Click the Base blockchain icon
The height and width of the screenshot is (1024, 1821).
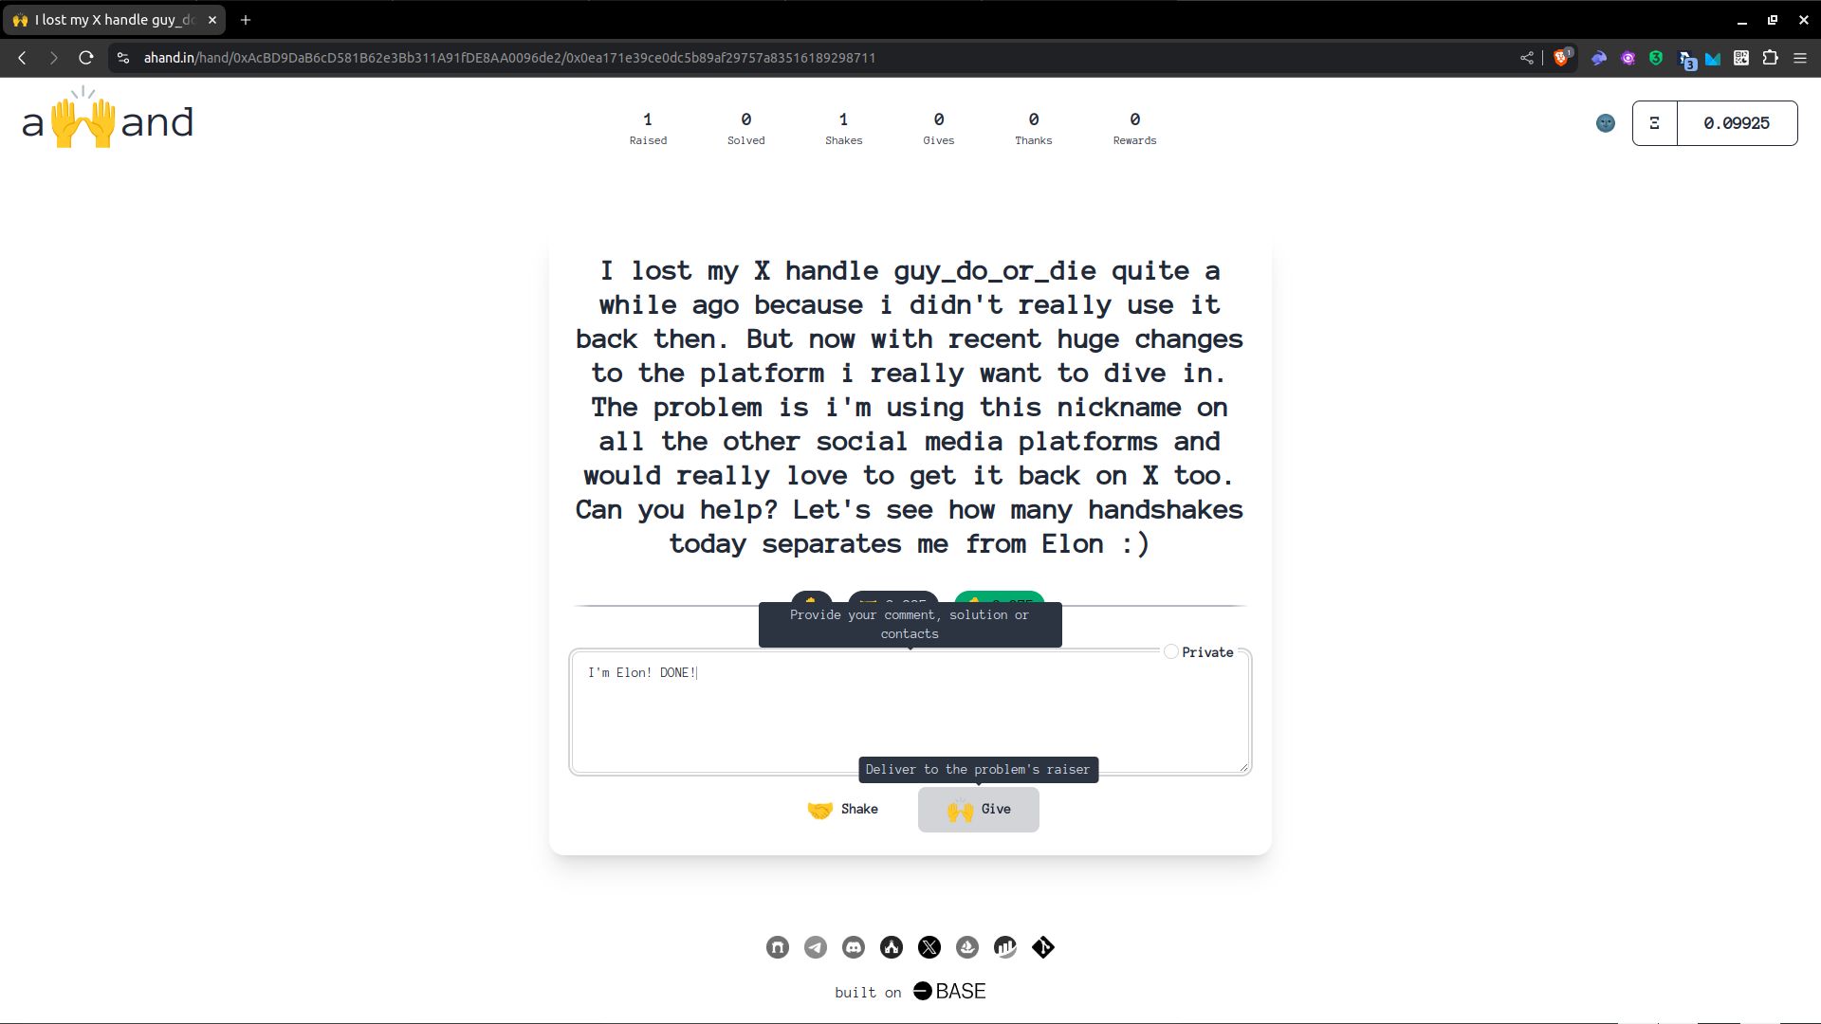point(921,992)
